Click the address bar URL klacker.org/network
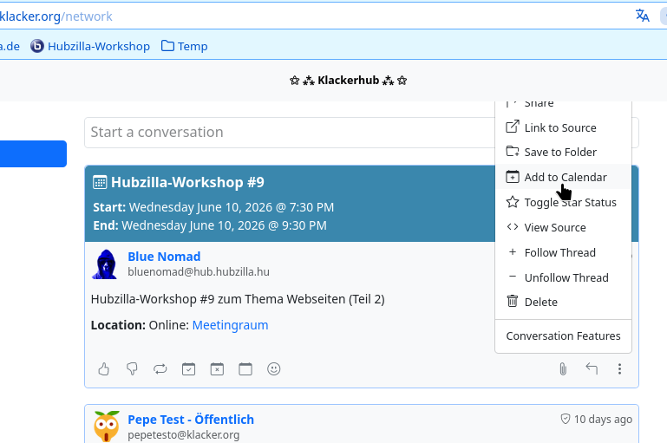This screenshot has height=443, width=667. 56,16
